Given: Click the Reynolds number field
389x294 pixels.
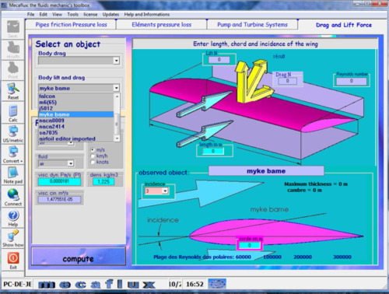Looking at the screenshot, I should (x=352, y=81).
